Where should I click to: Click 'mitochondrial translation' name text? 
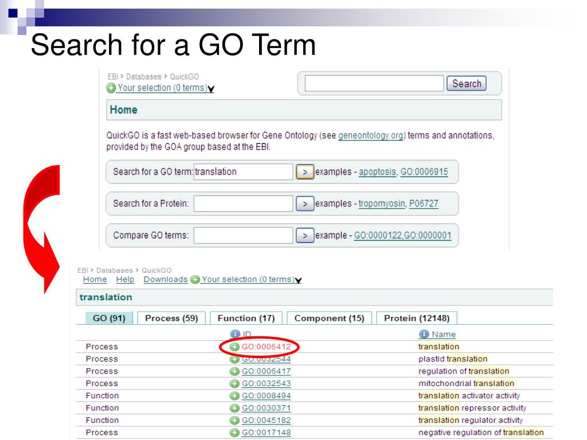coord(466,384)
